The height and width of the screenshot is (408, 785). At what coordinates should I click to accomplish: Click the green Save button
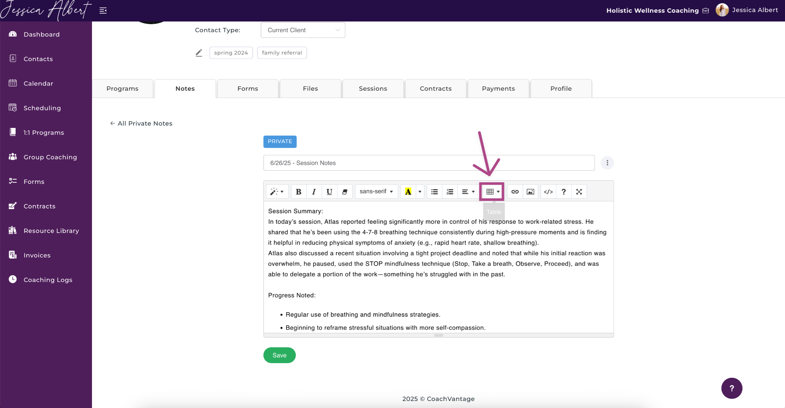tap(279, 355)
